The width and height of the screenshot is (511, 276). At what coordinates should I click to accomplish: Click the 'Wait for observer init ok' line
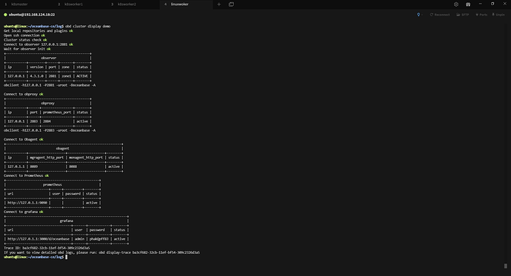[x=27, y=49]
